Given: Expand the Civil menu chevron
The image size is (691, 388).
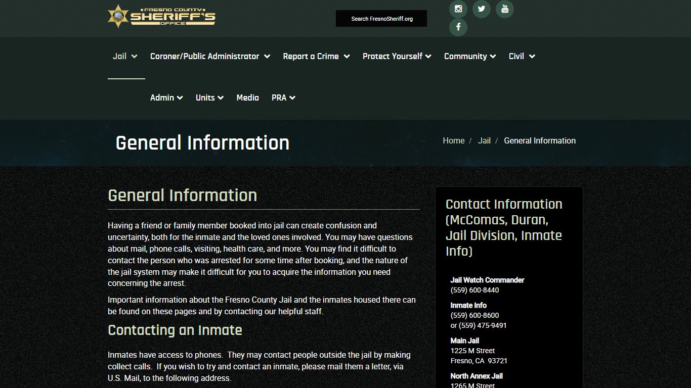Looking at the screenshot, I should (532, 57).
